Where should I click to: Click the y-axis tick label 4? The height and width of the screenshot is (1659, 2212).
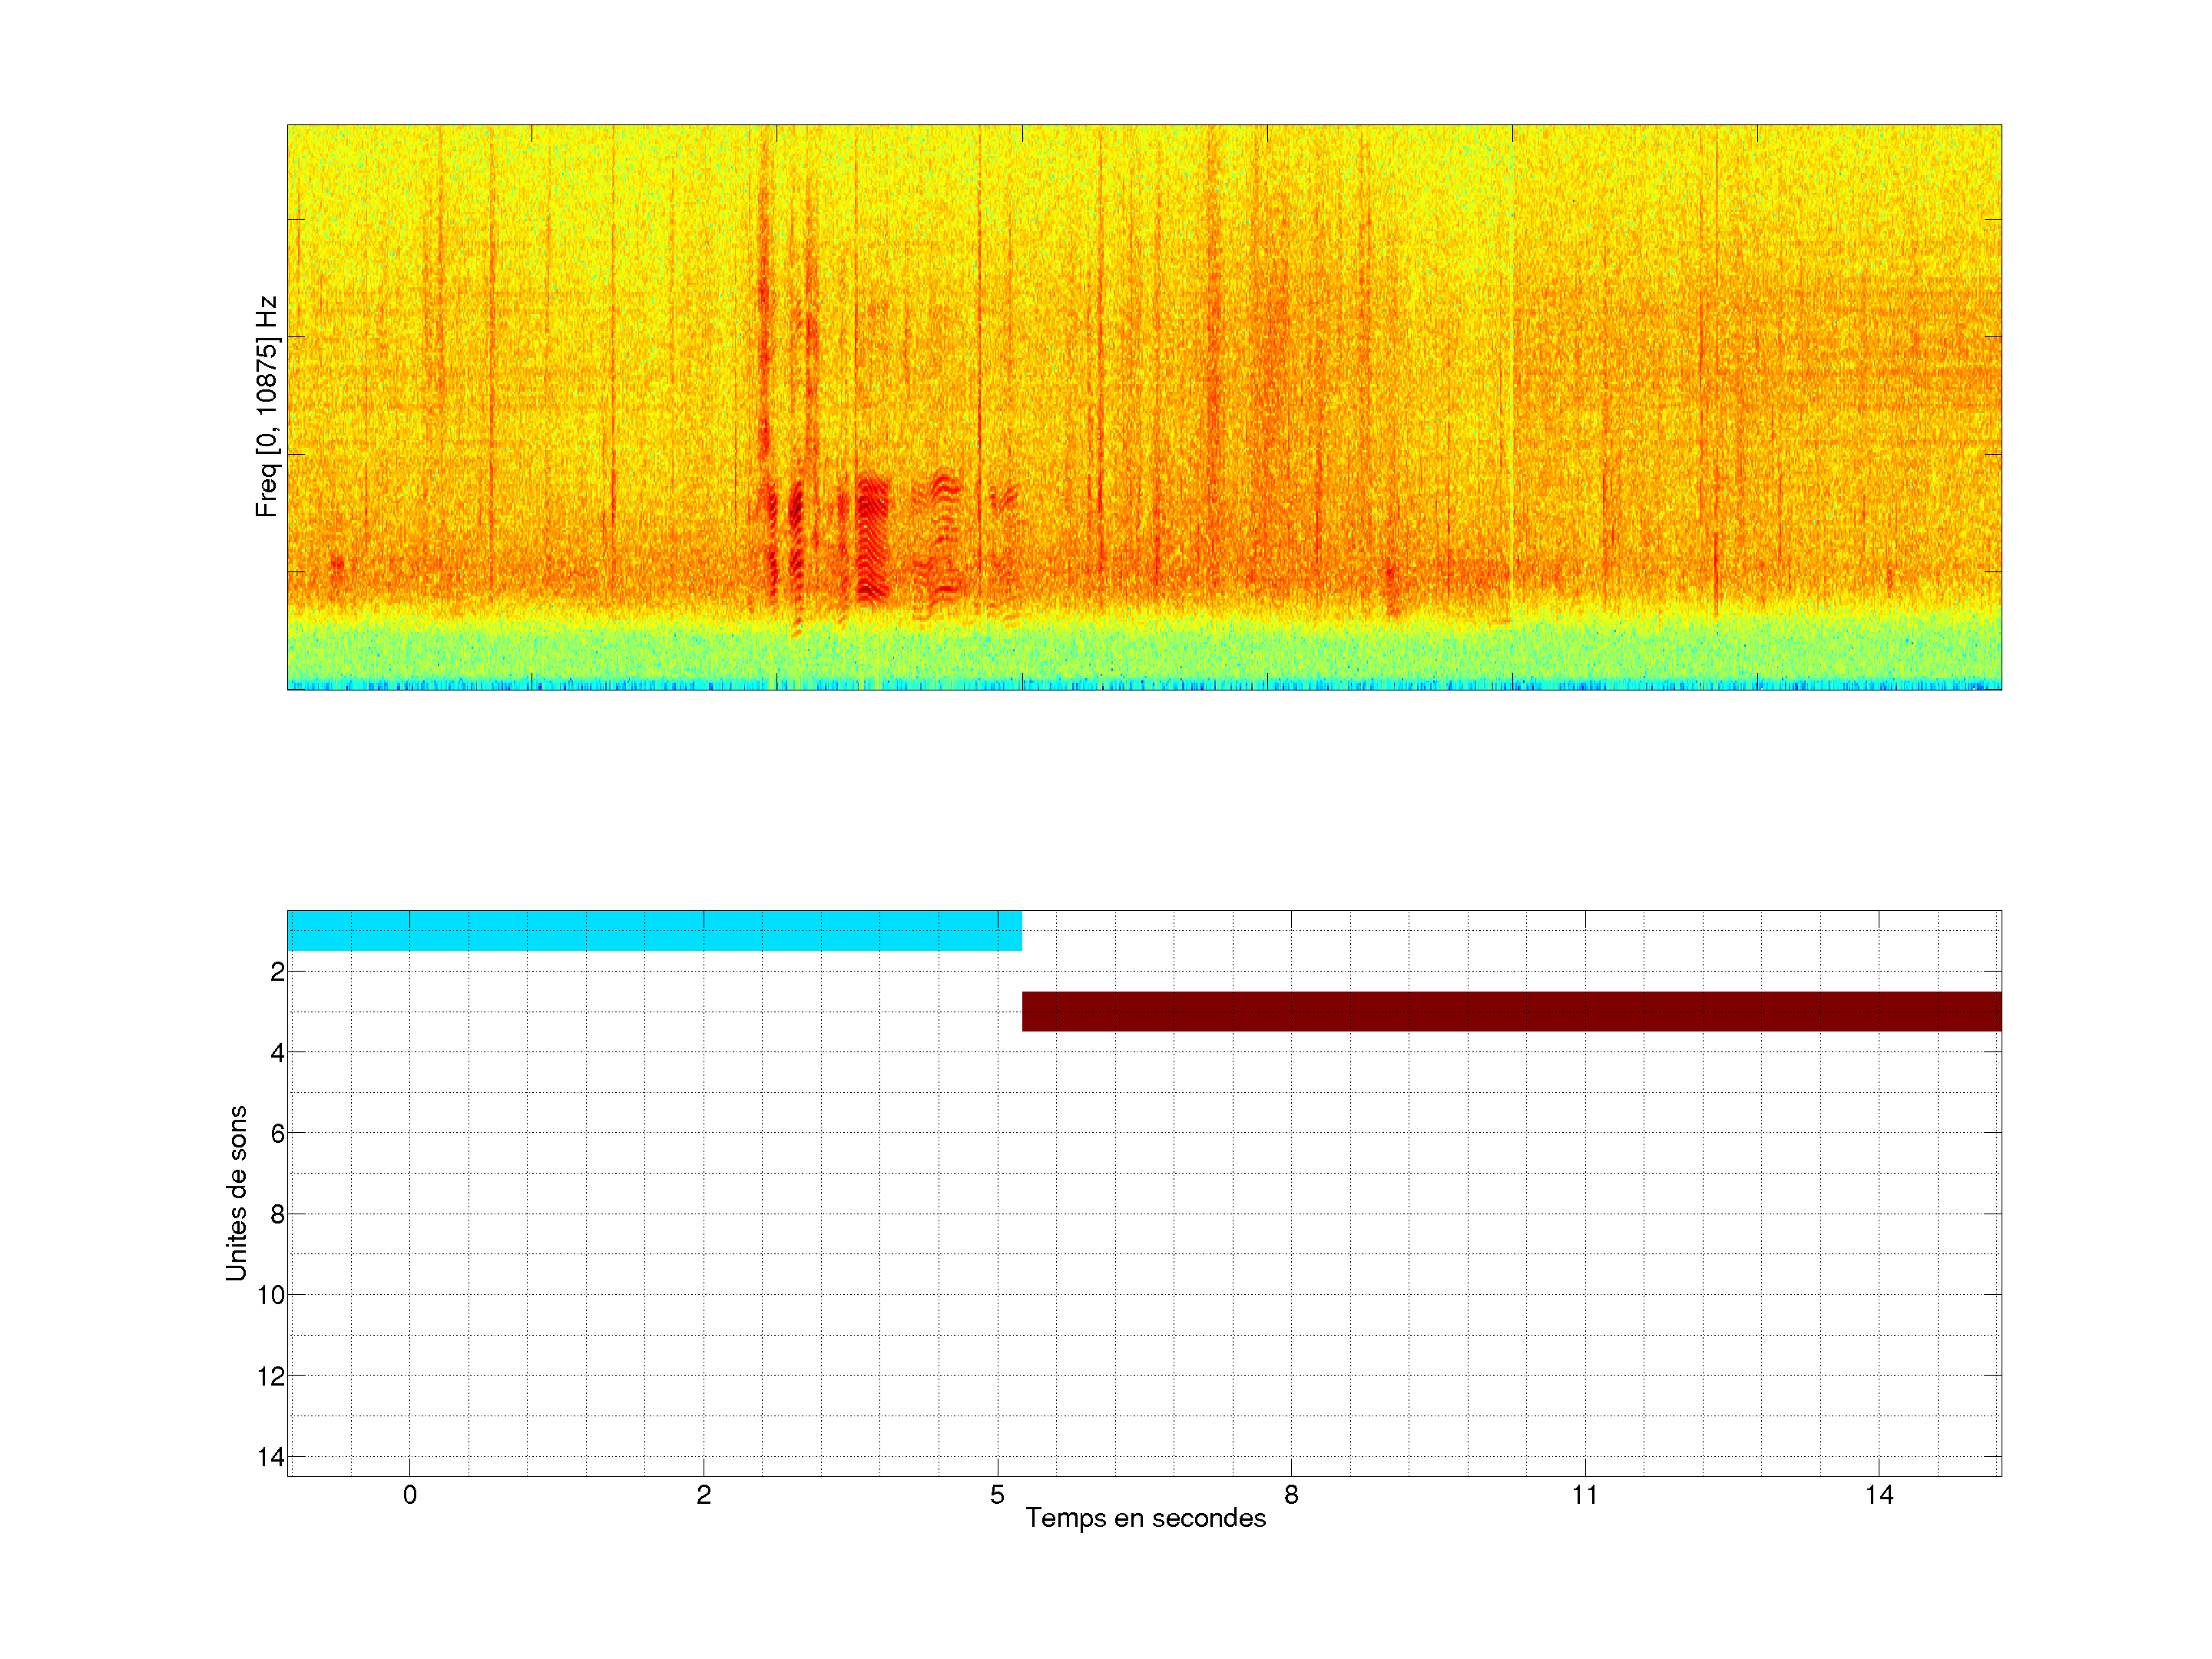coord(277,1053)
